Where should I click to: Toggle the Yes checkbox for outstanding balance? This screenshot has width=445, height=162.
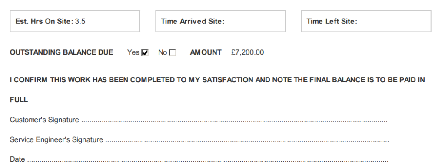click(x=145, y=52)
